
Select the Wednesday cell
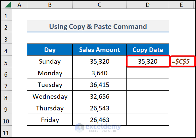50,96
